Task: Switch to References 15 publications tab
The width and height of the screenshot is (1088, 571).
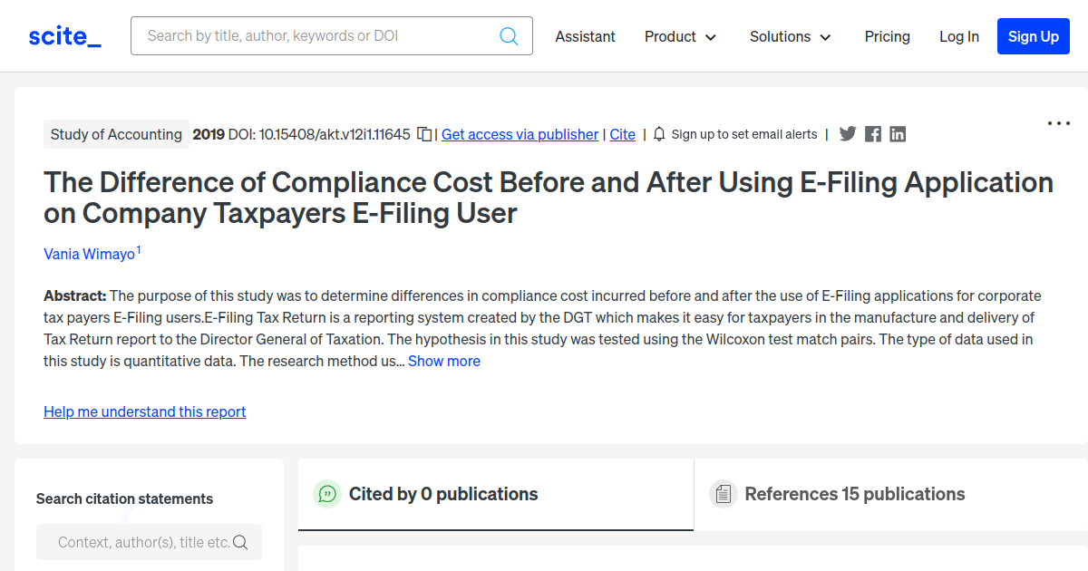Action: tap(854, 494)
